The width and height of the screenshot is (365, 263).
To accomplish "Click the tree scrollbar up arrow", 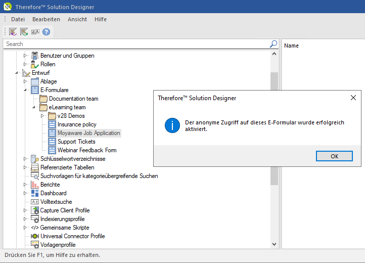I will (x=274, y=54).
